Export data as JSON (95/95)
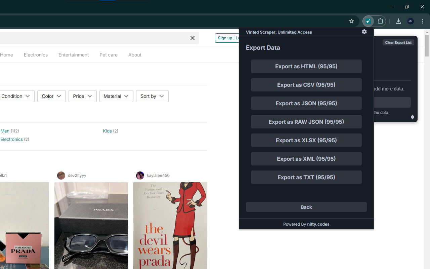430x269 pixels. 306,103
